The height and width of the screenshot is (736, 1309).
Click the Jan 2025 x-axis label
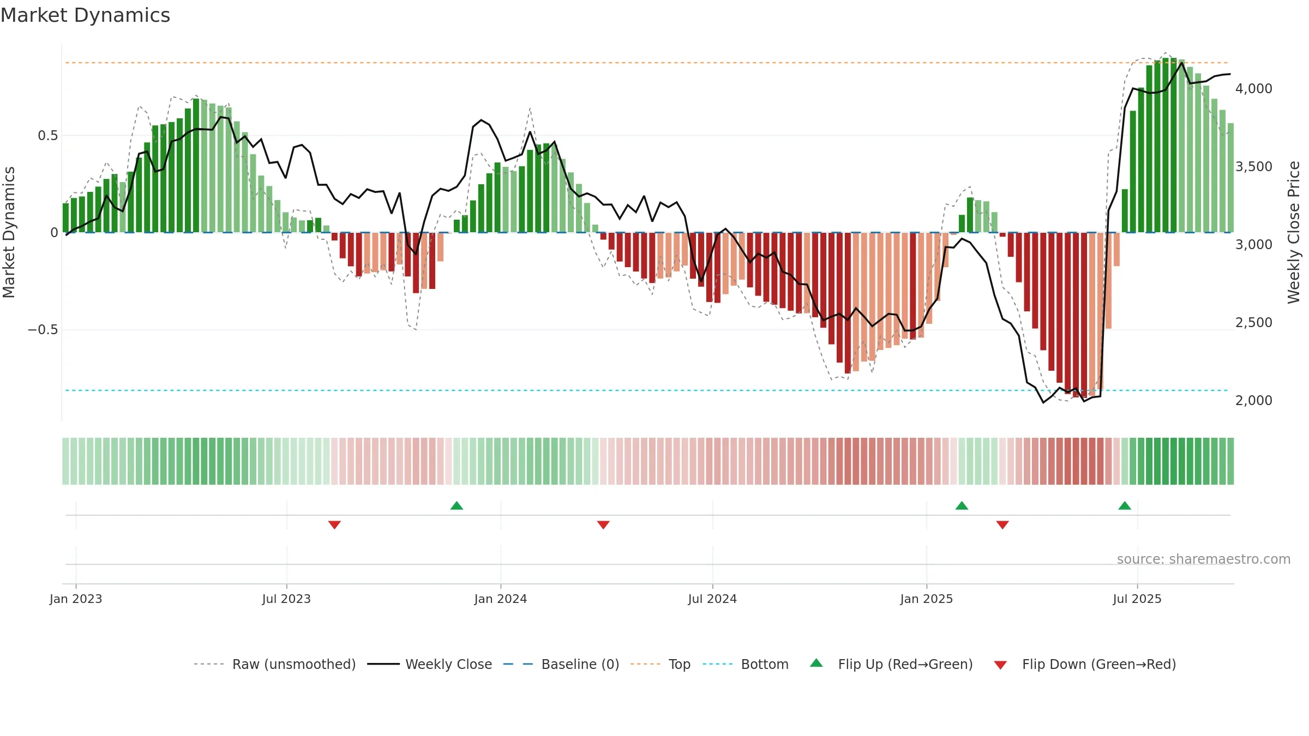pos(927,599)
